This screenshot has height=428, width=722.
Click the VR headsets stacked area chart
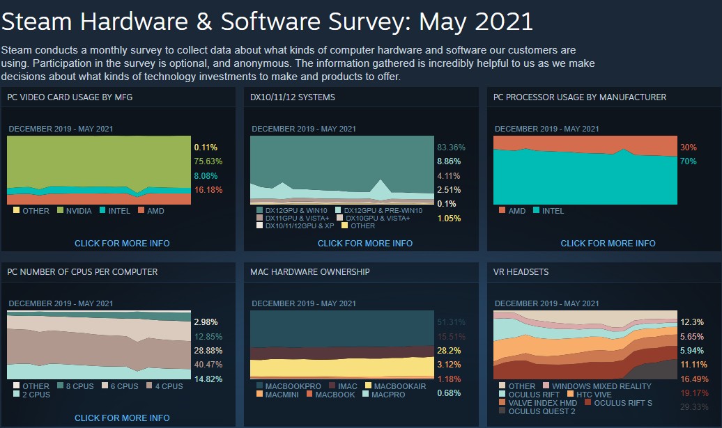point(584,345)
